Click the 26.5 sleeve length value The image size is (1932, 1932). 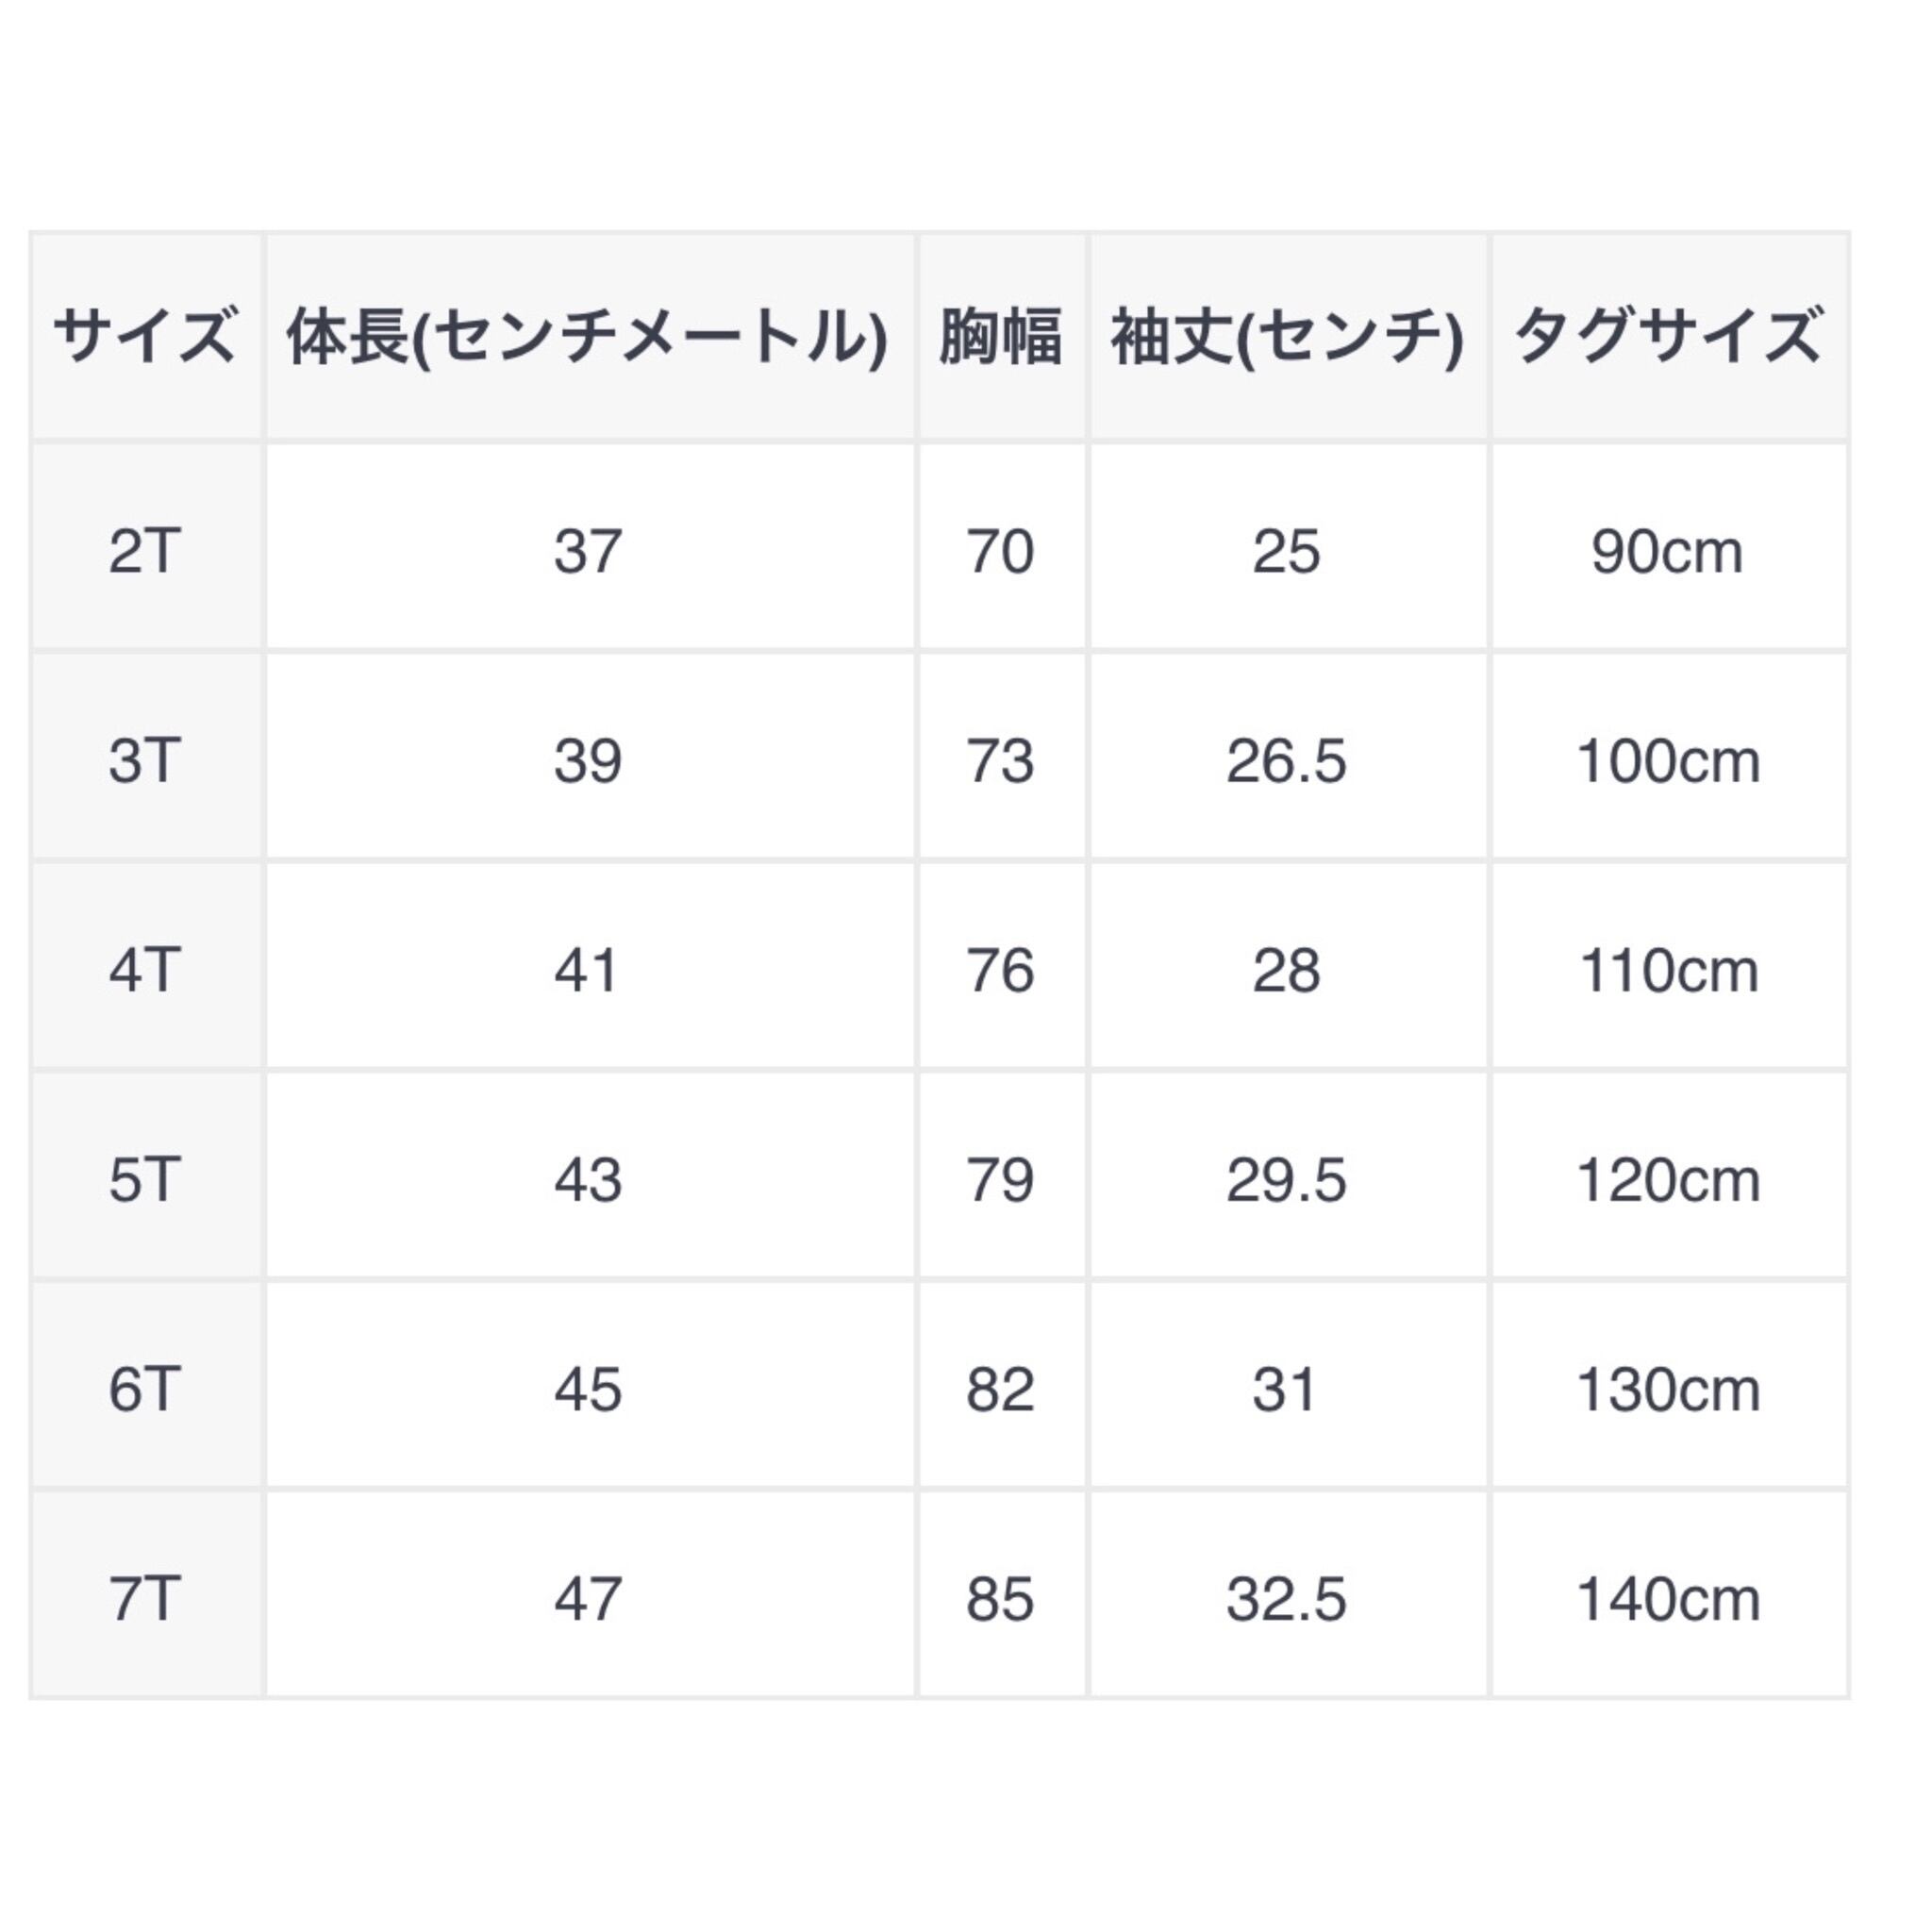pyautogui.click(x=1287, y=760)
